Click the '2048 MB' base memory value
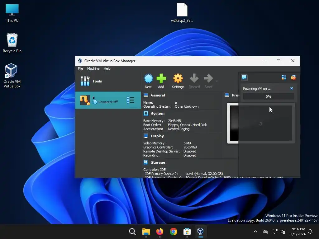319x239 pixels. tap(174, 121)
